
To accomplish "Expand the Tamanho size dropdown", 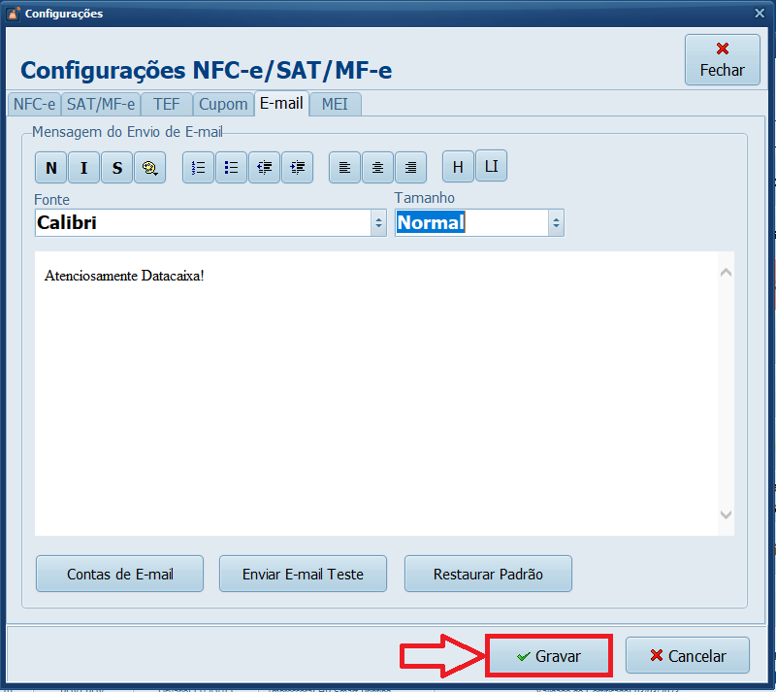I will tap(556, 223).
